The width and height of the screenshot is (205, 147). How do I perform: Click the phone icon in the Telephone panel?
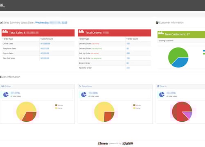80,86
